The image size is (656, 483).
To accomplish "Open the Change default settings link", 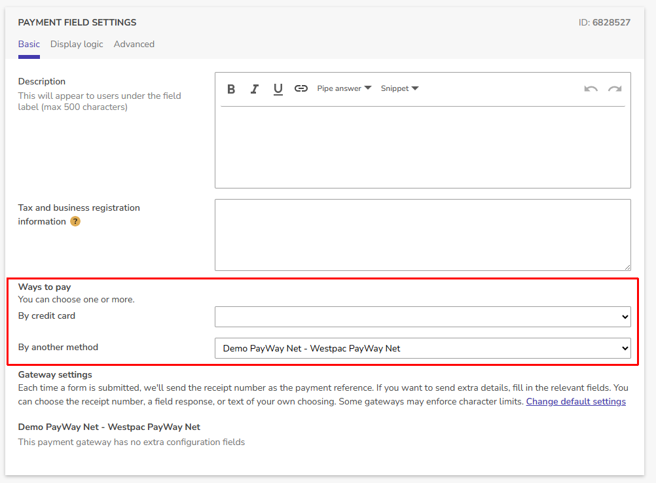I will [x=575, y=401].
